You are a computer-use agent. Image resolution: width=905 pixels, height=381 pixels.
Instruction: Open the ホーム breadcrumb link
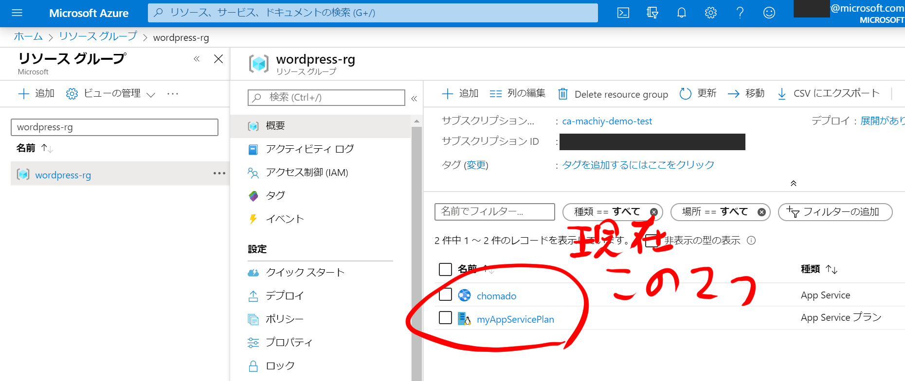coord(28,36)
